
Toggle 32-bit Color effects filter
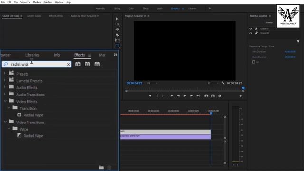coord(87,64)
